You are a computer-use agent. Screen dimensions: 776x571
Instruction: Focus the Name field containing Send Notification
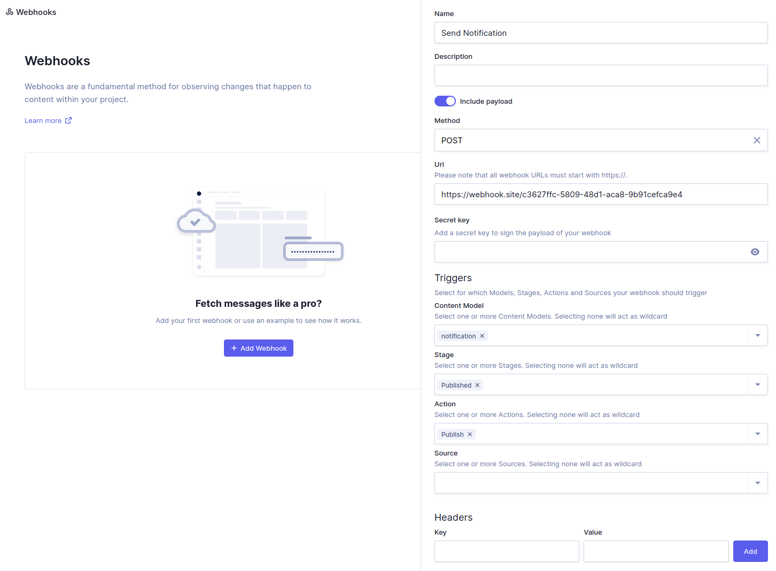tap(601, 33)
